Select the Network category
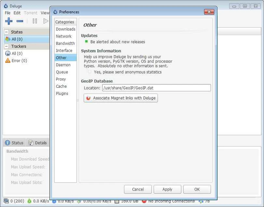Screen dimensions: 264x207 (x=65, y=36)
